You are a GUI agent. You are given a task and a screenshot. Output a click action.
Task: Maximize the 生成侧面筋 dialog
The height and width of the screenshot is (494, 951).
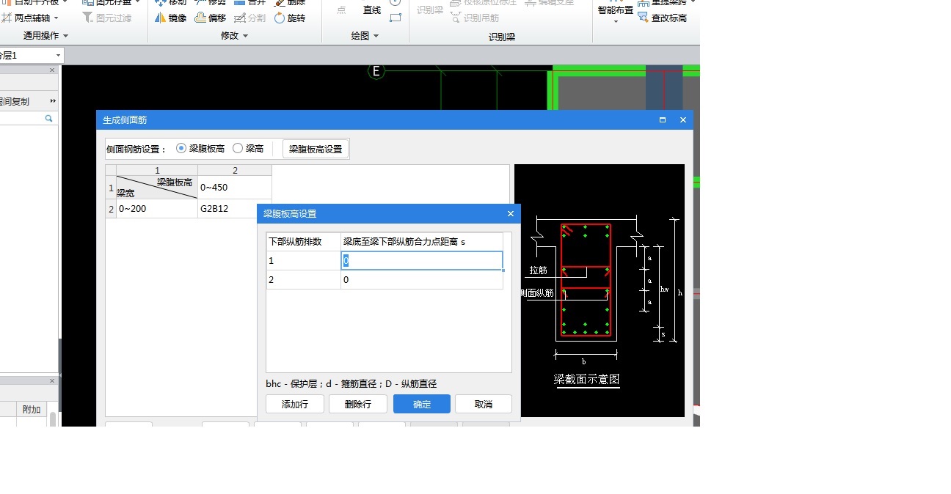[x=663, y=119]
